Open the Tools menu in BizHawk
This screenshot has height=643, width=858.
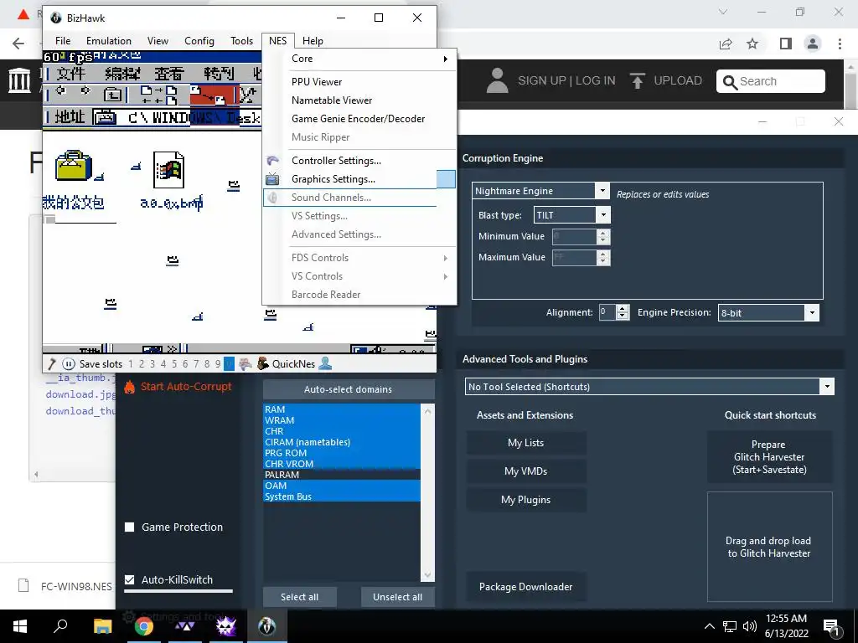[x=241, y=41]
